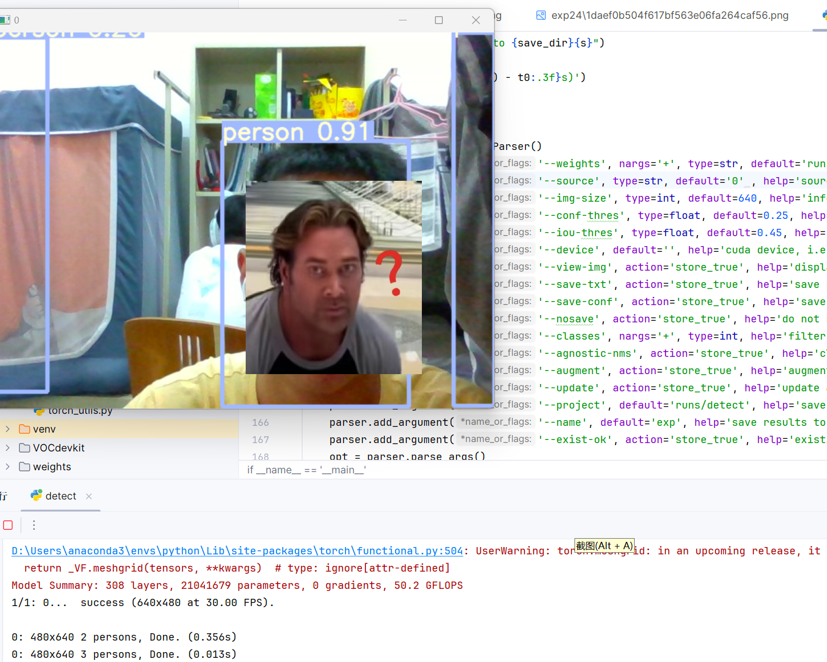The image size is (827, 662).
Task: Expand the VOCdevkit folder
Action: click(x=8, y=448)
